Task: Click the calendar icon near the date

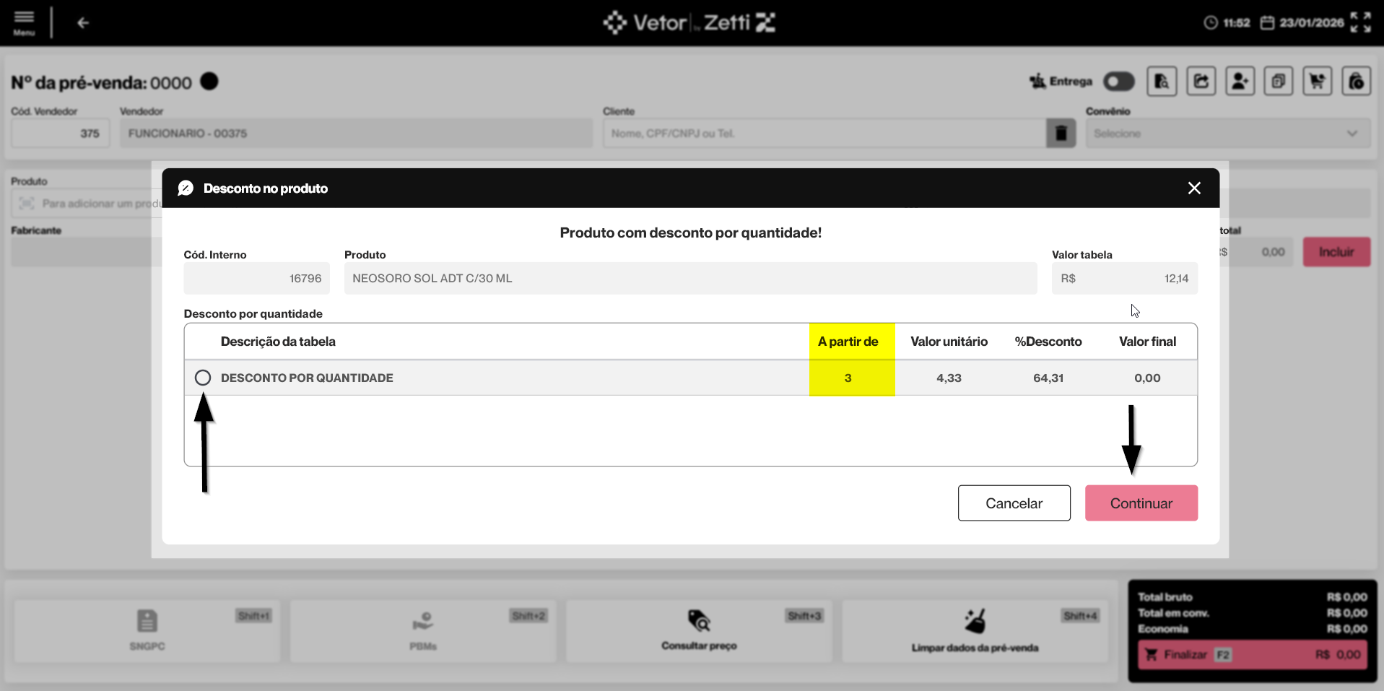Action: click(1267, 23)
